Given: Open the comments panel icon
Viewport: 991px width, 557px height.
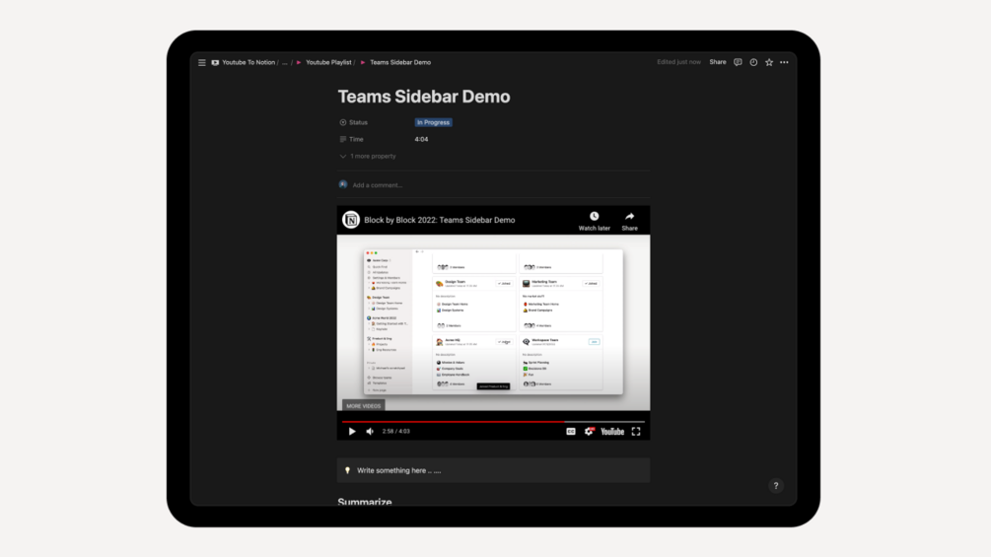Looking at the screenshot, I should (x=738, y=62).
